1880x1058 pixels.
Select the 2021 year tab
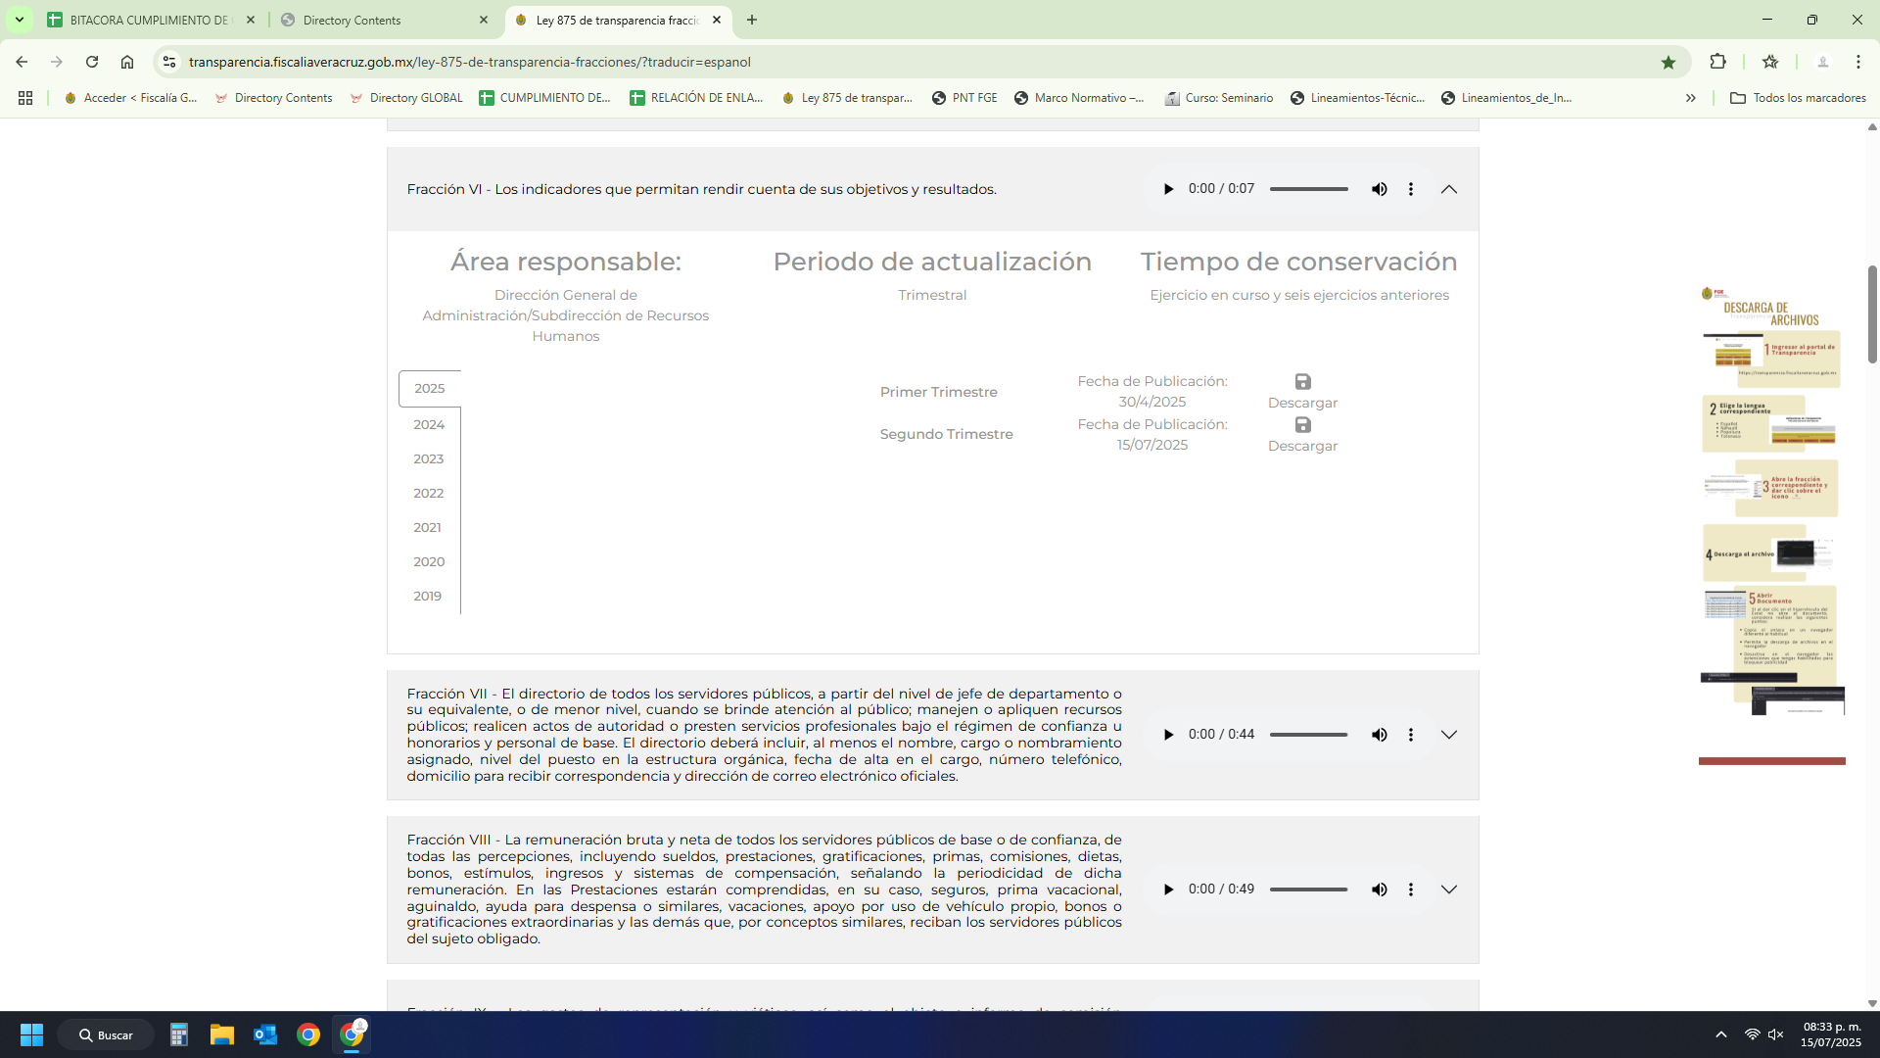(427, 527)
